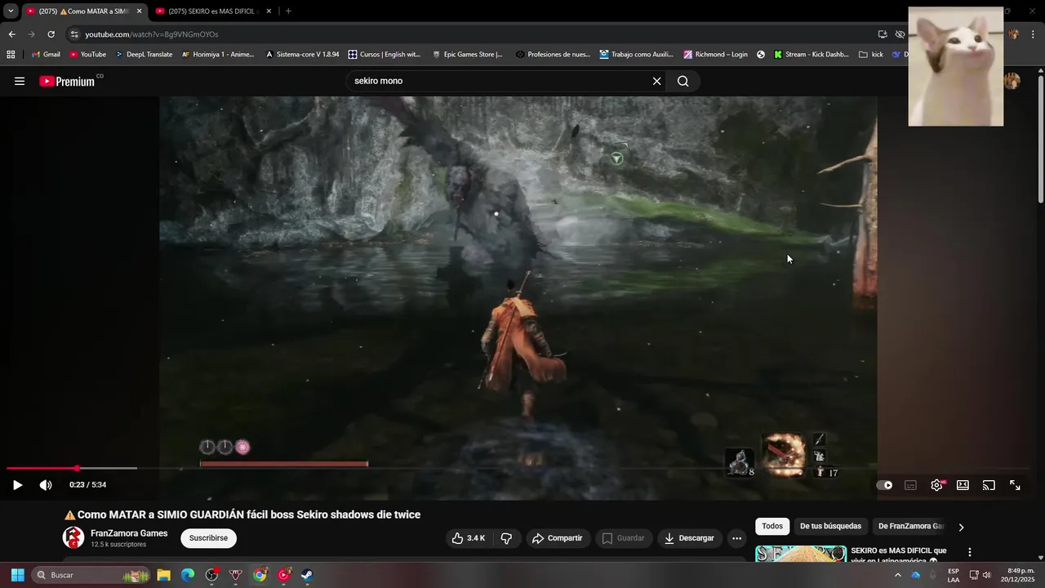Show more filter chips with right chevron
The height and width of the screenshot is (588, 1045).
[x=961, y=527]
